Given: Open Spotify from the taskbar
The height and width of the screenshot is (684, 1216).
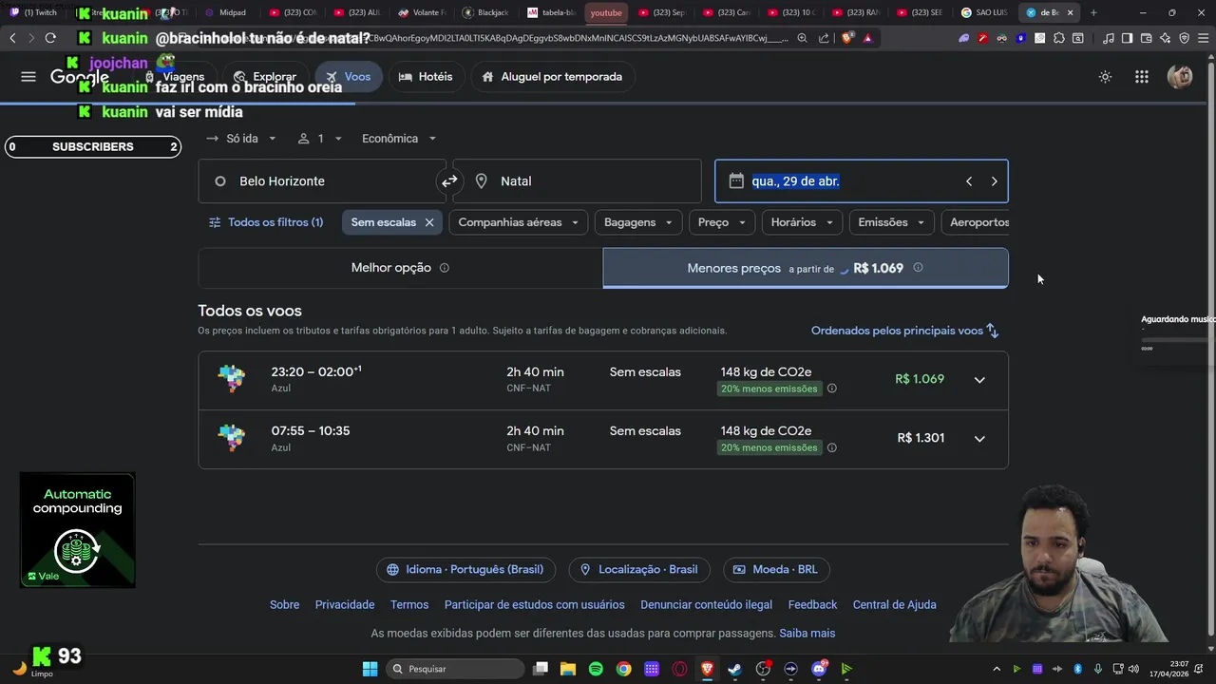Looking at the screenshot, I should (596, 669).
